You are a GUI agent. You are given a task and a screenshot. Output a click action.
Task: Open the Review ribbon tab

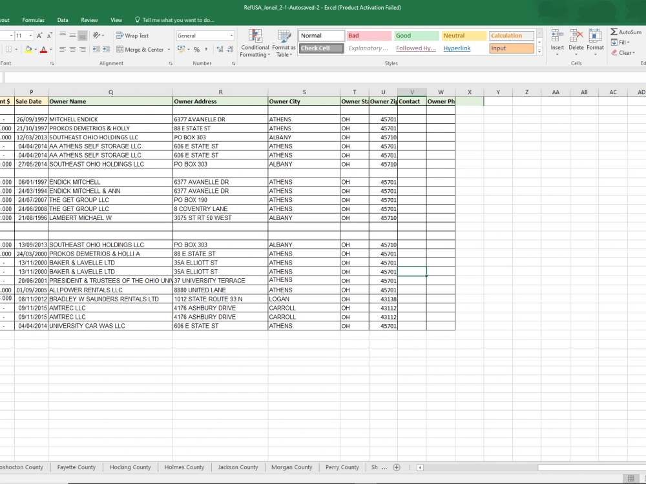click(89, 20)
